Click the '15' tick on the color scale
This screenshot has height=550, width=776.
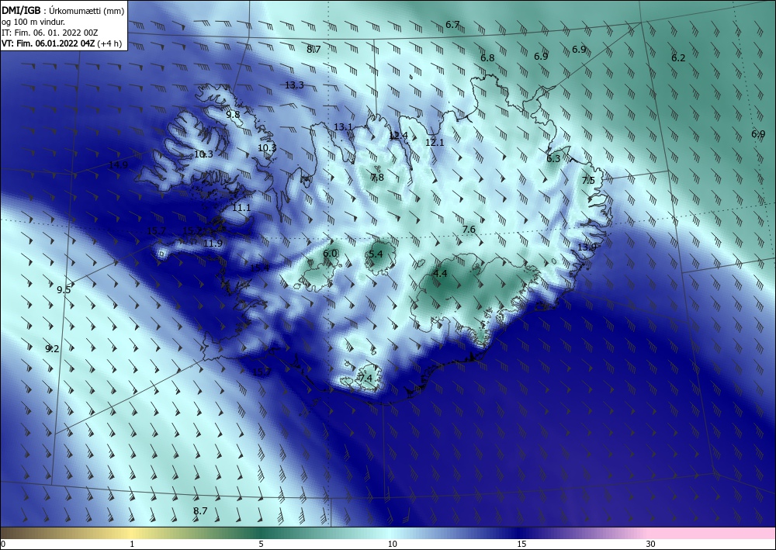click(521, 544)
